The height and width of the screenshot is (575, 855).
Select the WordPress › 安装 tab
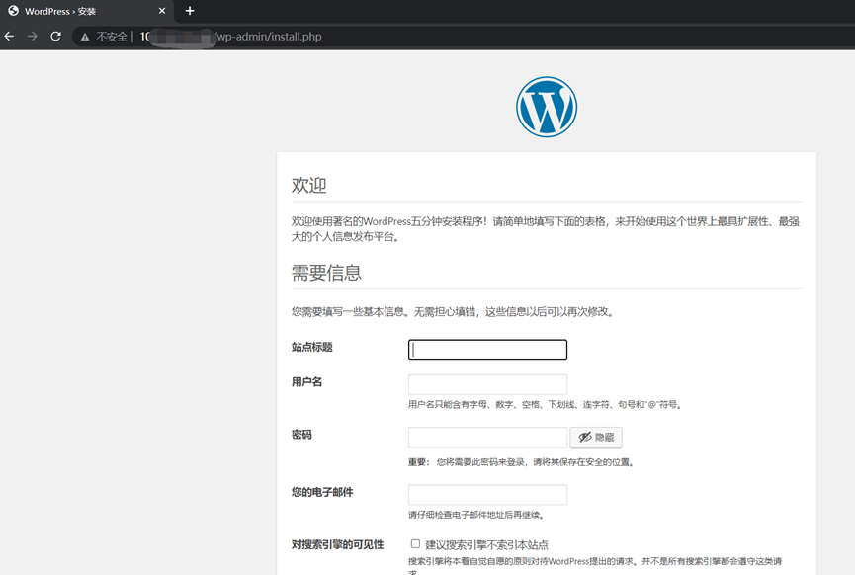pyautogui.click(x=87, y=11)
